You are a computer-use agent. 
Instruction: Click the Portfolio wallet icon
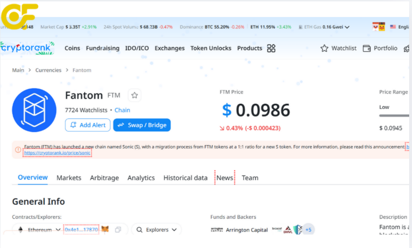point(367,48)
